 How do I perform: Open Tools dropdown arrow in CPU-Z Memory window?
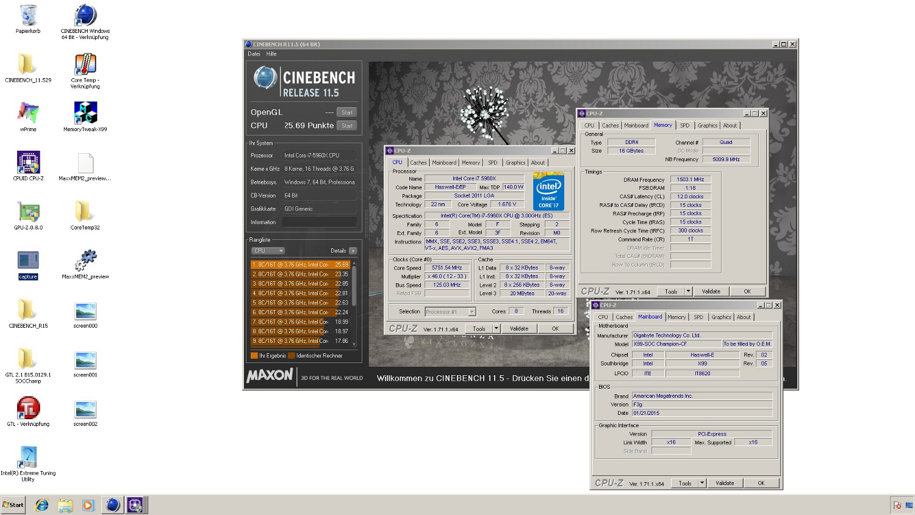688,292
